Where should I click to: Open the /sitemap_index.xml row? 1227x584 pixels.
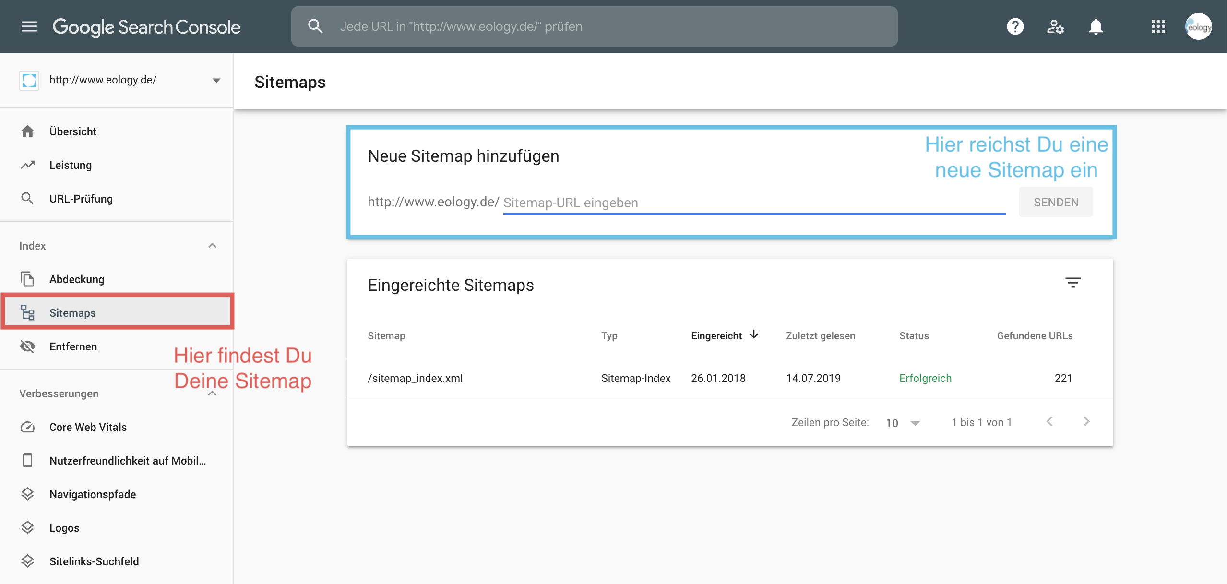730,379
